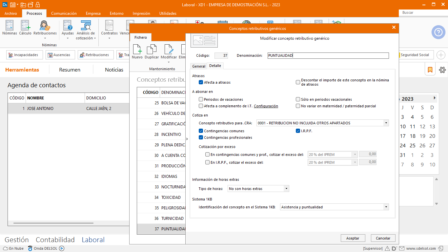
Task: Click the Aceptar button
Action: click(353, 238)
